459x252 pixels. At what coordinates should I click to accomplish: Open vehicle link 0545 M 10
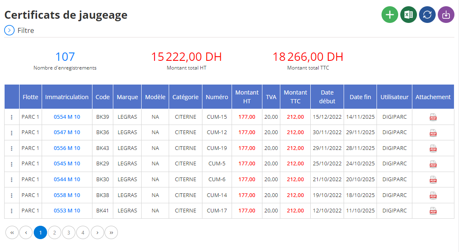(x=67, y=164)
